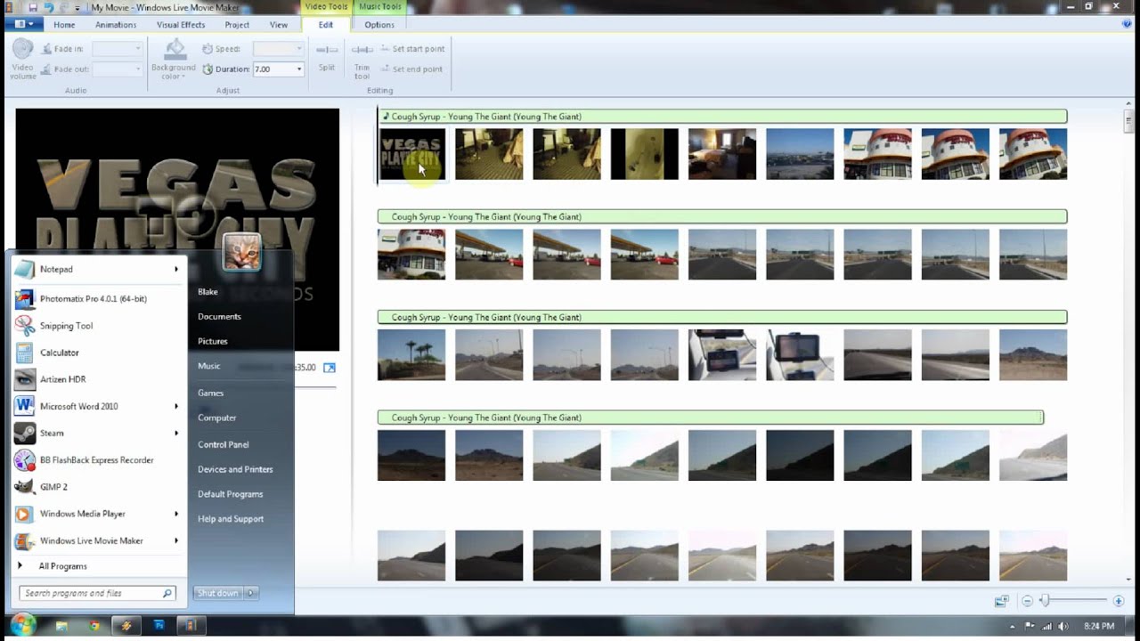
Task: Open Pictures from Start menu
Action: [x=213, y=341]
